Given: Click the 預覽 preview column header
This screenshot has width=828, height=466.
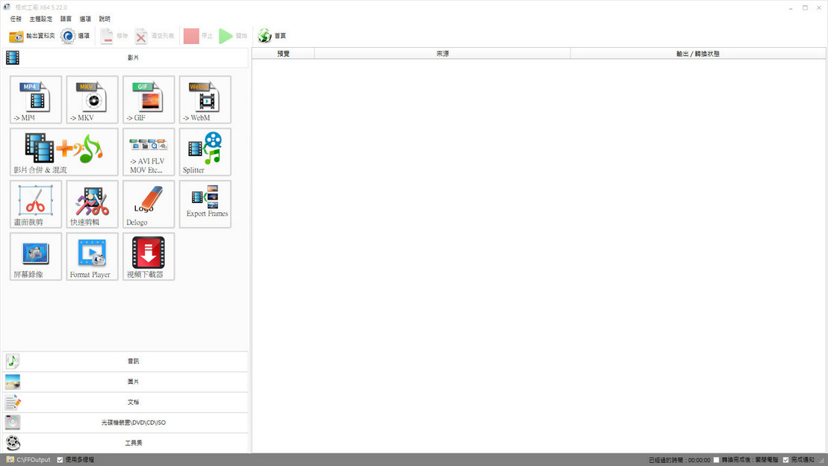Looking at the screenshot, I should point(284,53).
